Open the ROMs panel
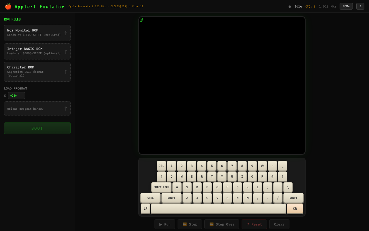This screenshot has width=369, height=231. tap(346, 6)
